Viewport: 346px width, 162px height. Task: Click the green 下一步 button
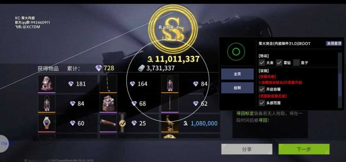(304, 149)
